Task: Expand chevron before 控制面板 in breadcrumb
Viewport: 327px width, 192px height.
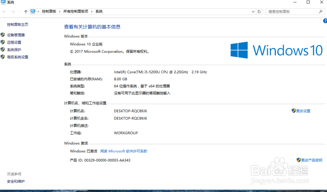Action: (x=38, y=11)
